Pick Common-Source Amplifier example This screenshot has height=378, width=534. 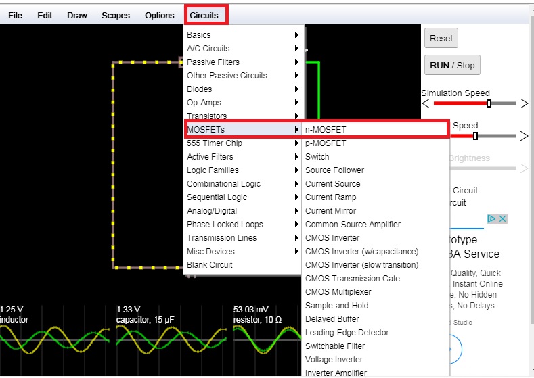353,225
